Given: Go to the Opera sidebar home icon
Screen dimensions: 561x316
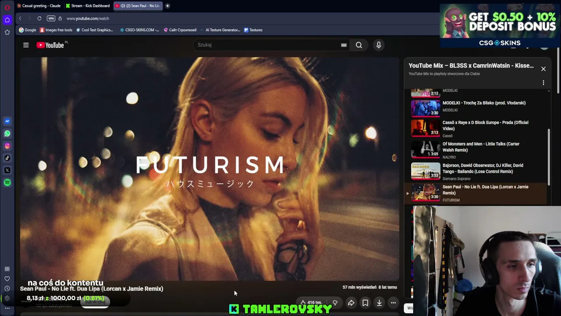Looking at the screenshot, I should [7, 20].
